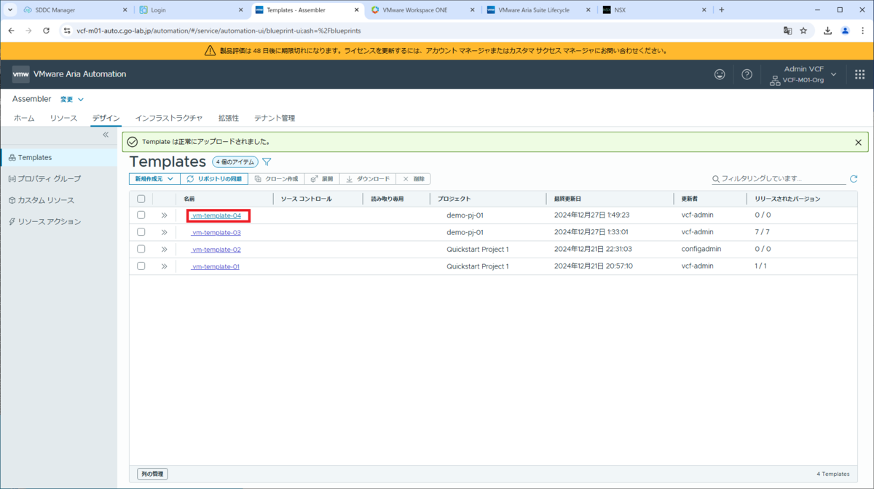The image size is (874, 489).
Task: Open a new browser tab with plus
Action: click(x=722, y=10)
